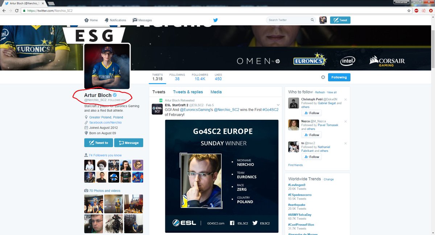Open Following count 38
Viewport: 435px width, 235px height.
click(x=177, y=77)
